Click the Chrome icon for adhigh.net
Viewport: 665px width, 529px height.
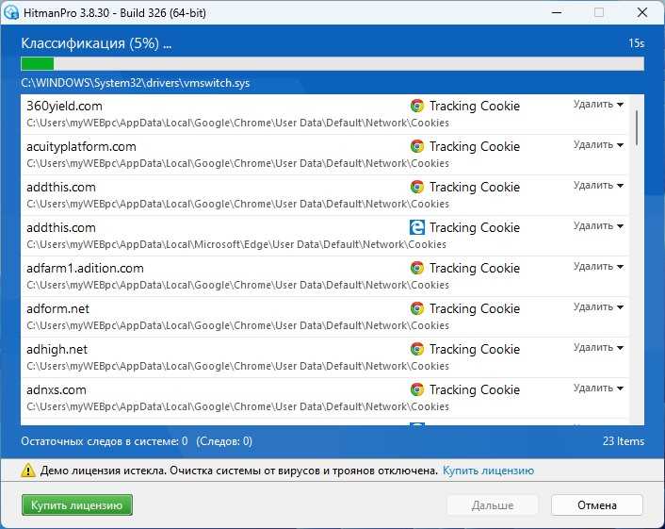tap(417, 349)
